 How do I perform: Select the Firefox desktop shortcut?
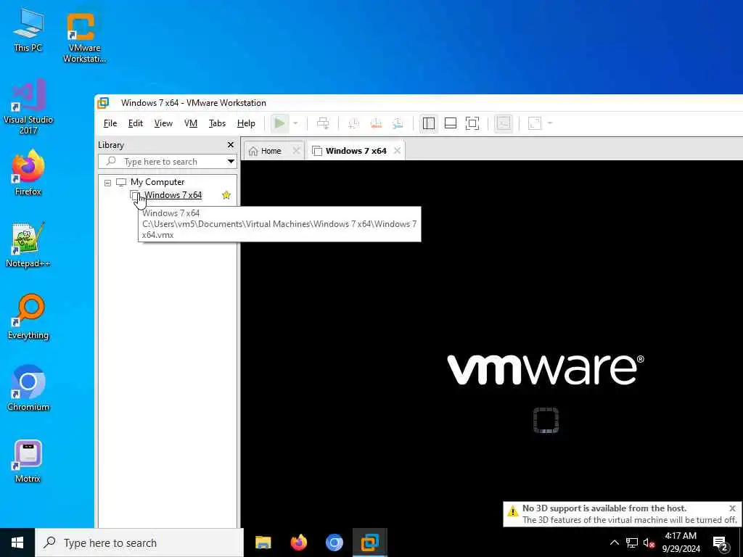tap(28, 173)
